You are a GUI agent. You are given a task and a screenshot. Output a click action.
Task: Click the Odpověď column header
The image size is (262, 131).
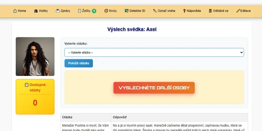coord(180,117)
